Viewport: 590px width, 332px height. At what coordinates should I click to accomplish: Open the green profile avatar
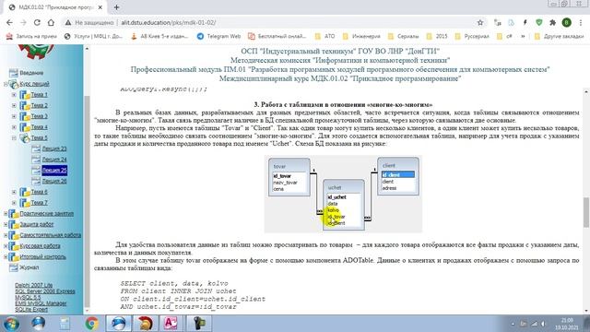coord(566,22)
